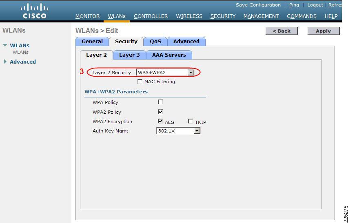The image size is (348, 223).
Task: Enable the TKIP encryption checkbox
Action: click(191, 121)
